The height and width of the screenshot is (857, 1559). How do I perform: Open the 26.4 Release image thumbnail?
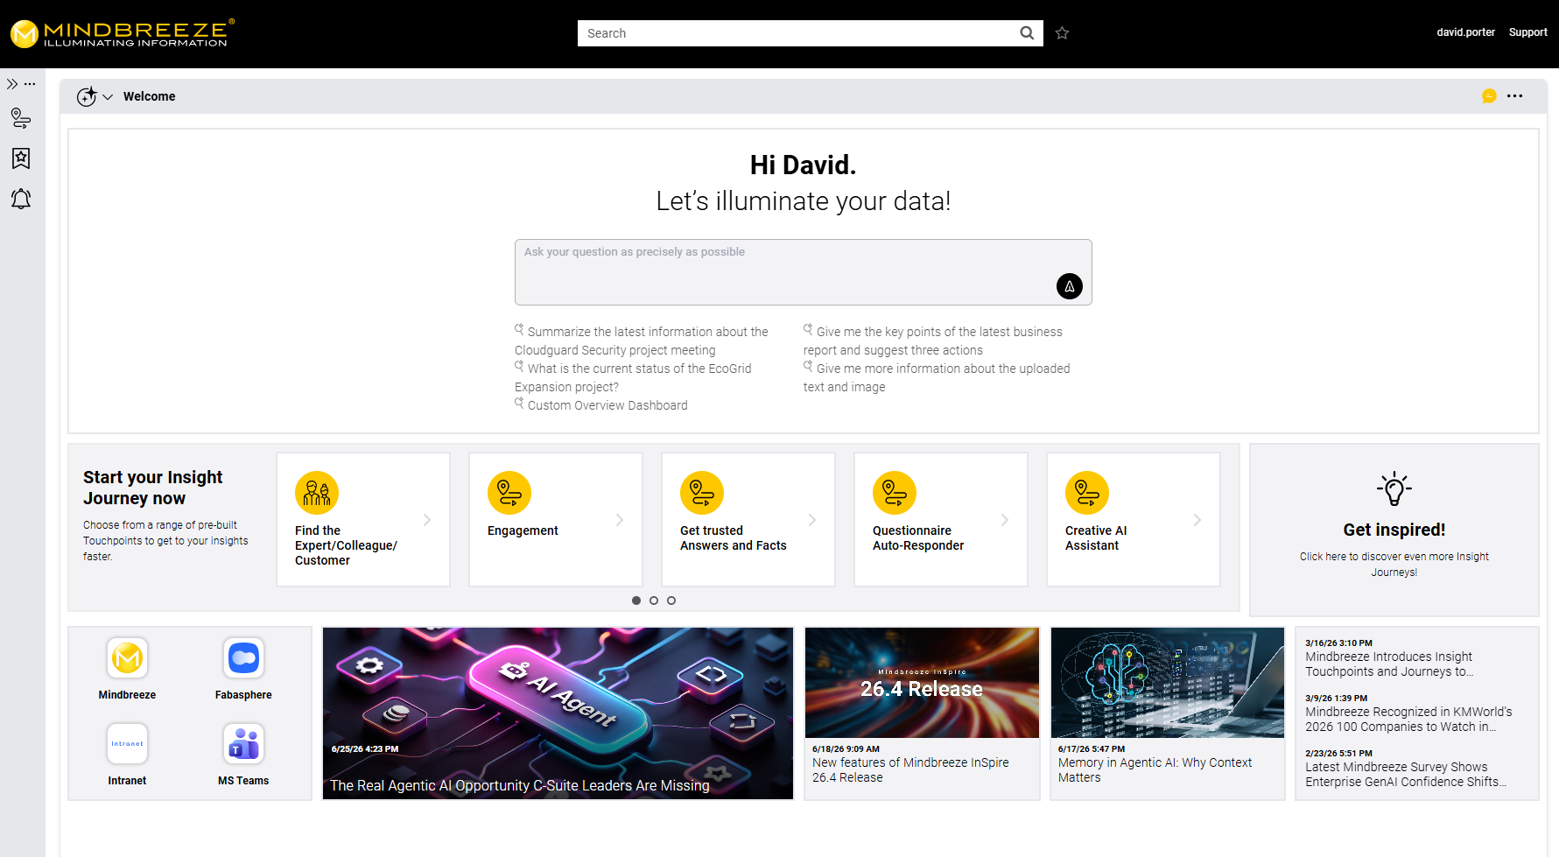click(922, 683)
